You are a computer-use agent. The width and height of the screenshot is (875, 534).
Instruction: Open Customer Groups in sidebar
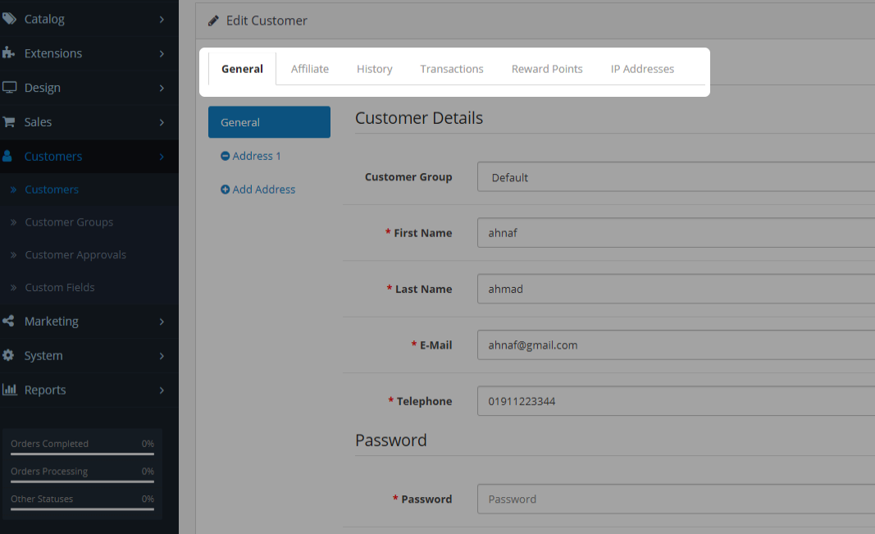(69, 222)
